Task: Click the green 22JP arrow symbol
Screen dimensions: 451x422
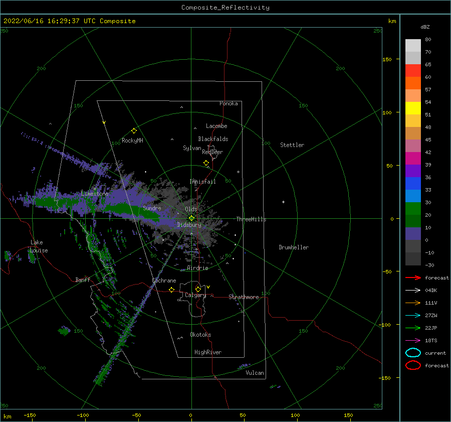Action: 413,328
